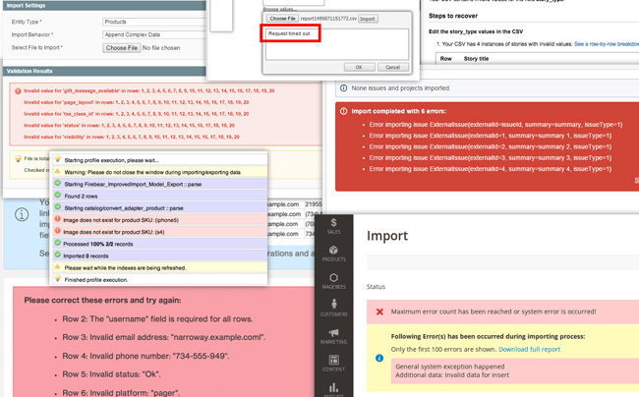Viewport: 639px width, 397px height.
Task: Click the Validation Results panel header
Action: coord(104,72)
